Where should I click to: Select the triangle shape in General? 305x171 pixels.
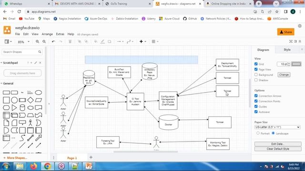tap(14, 108)
